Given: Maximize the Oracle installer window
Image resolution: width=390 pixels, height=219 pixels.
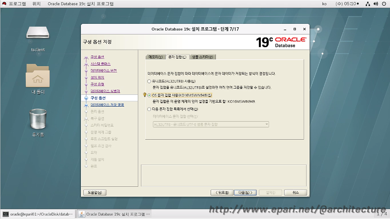Looking at the screenshot, I should (x=295, y=29).
